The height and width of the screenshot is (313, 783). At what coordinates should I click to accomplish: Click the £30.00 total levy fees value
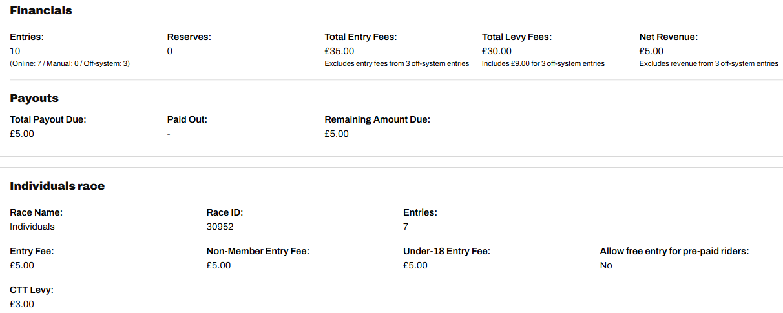497,51
